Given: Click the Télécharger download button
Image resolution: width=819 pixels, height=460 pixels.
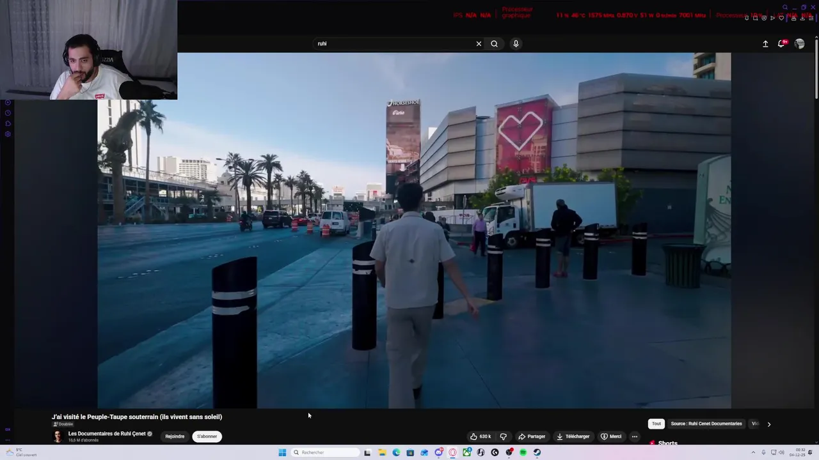Looking at the screenshot, I should tap(573, 436).
